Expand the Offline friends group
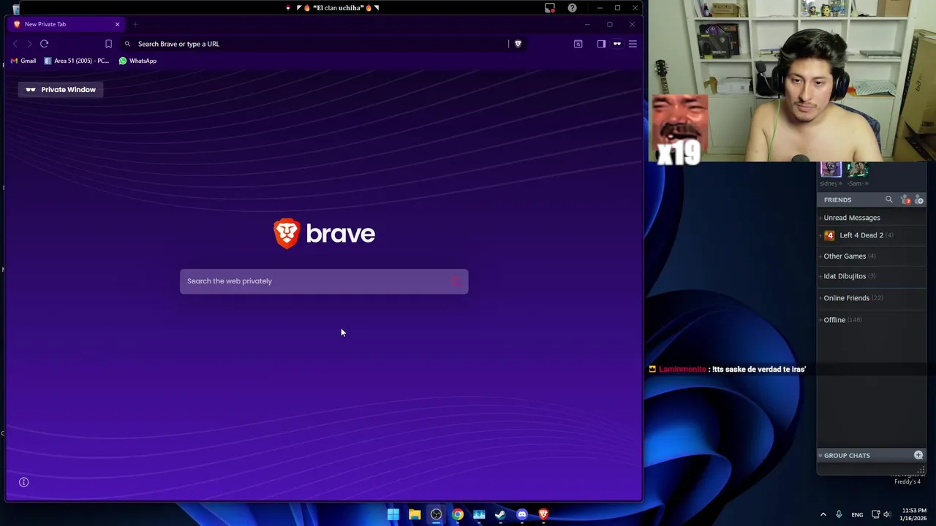Image resolution: width=936 pixels, height=526 pixels. pyautogui.click(x=872, y=320)
